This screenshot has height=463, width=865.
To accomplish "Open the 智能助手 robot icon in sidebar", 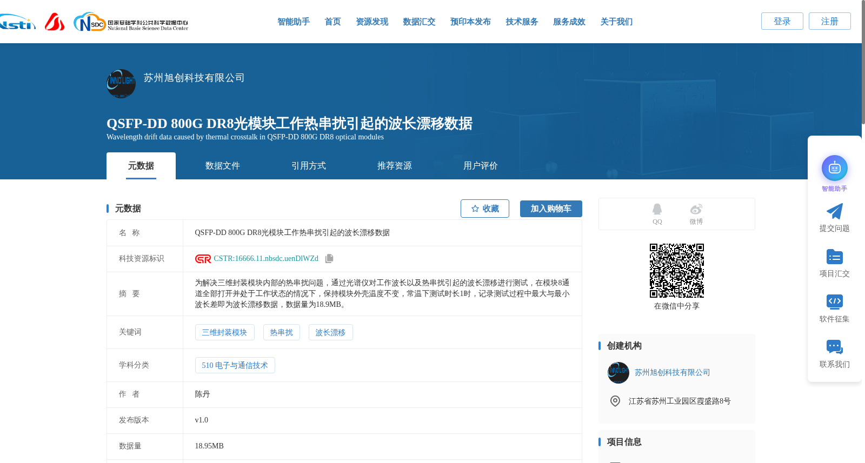I will tap(835, 169).
